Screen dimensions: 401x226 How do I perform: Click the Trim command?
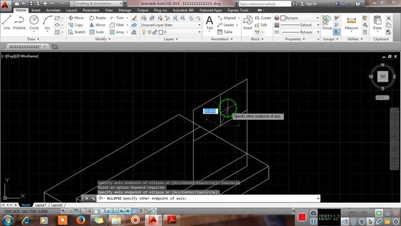coord(117,18)
